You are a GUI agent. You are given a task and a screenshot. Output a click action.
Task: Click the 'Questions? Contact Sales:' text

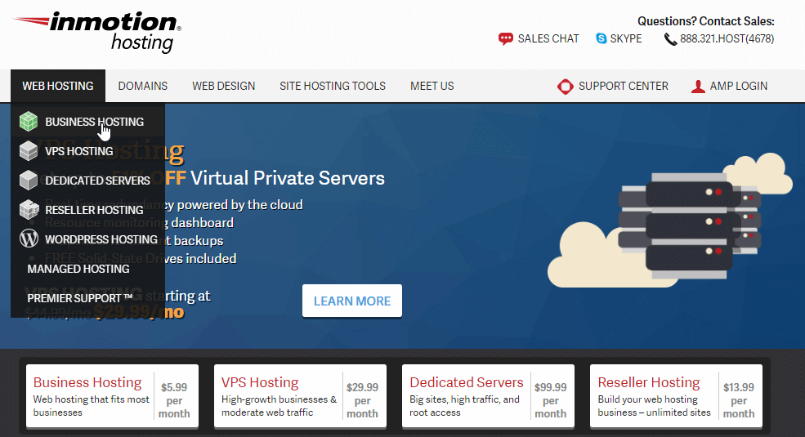pos(706,21)
